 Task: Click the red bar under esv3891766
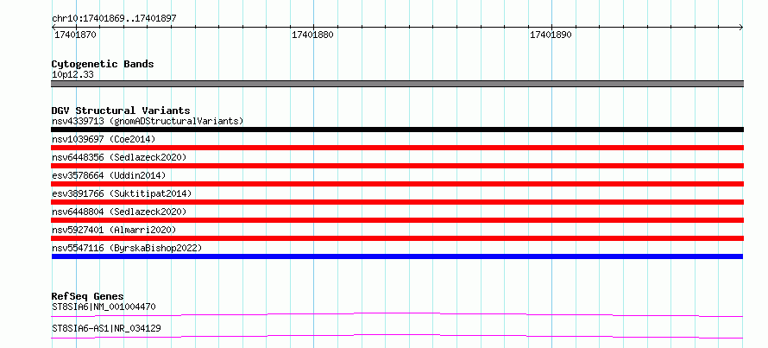click(397, 202)
